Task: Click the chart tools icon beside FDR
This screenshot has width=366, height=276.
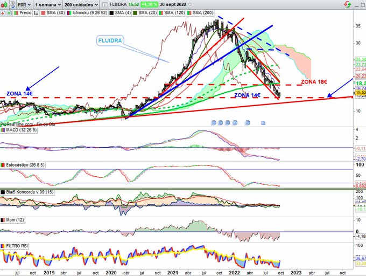Action: click(12, 4)
